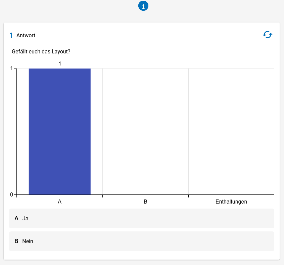
Task: Click the empty Enthaltungen column in chart
Action: (x=231, y=132)
